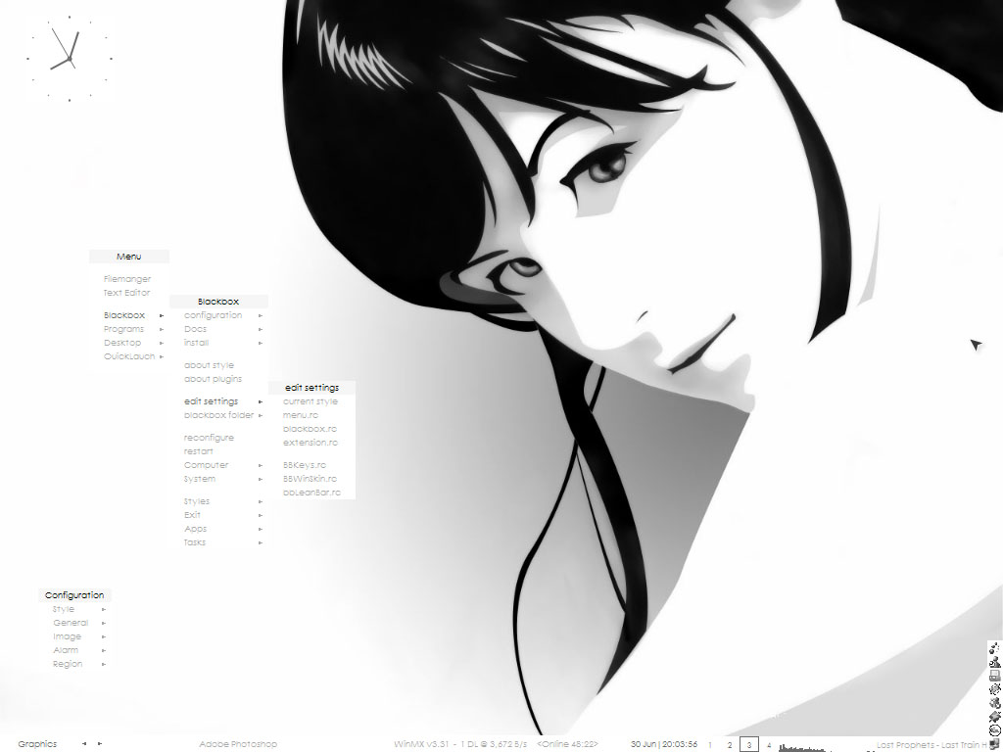
Task: Open current style for editing
Action: [310, 401]
